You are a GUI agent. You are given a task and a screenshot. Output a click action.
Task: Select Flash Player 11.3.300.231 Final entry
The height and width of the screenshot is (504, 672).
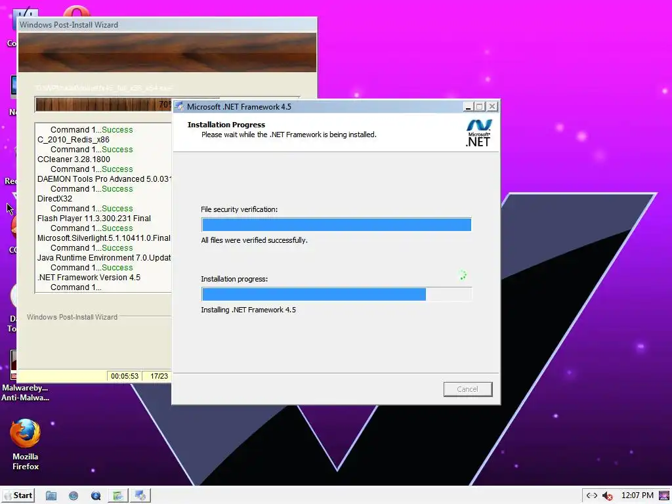coord(94,219)
